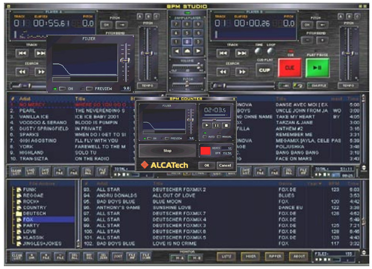Toggle SHUFFLE in Player B
The image size is (372, 269).
click(x=317, y=85)
